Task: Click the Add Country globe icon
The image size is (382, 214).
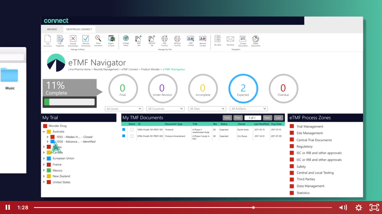Action: [164, 38]
